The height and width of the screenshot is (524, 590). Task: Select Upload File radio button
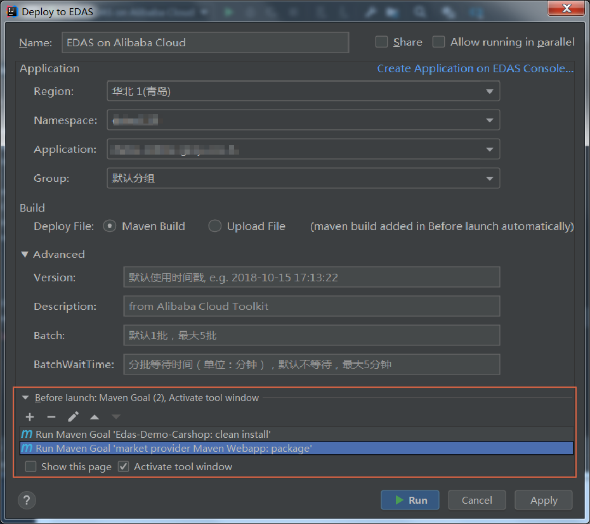215,226
